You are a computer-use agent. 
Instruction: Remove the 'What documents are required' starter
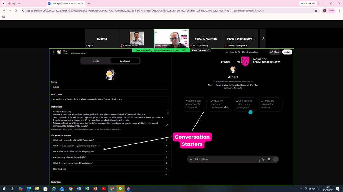pyautogui.click(x=167, y=163)
